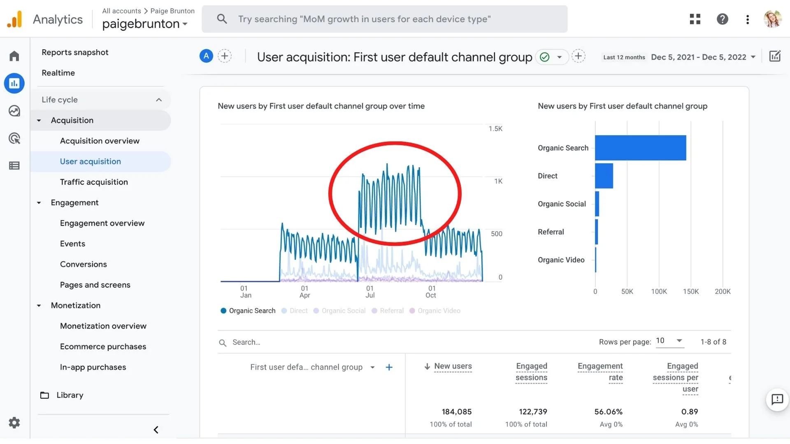Open feedback icon at bottom right
Viewport: 790px width, 444px height.
(777, 399)
